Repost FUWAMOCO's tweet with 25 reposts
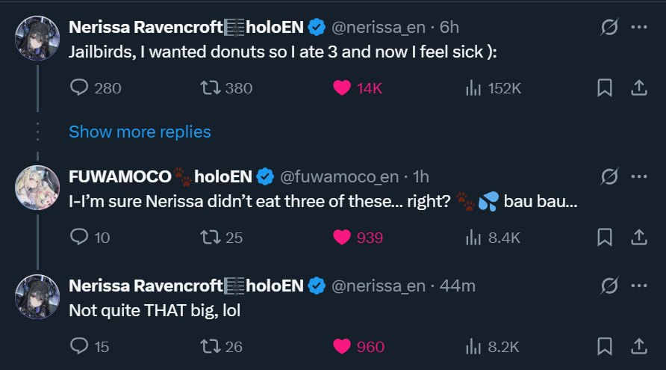This screenshot has width=666, height=370. pyautogui.click(x=210, y=238)
